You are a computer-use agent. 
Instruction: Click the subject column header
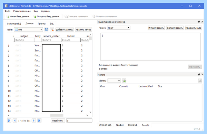pos(24,36)
